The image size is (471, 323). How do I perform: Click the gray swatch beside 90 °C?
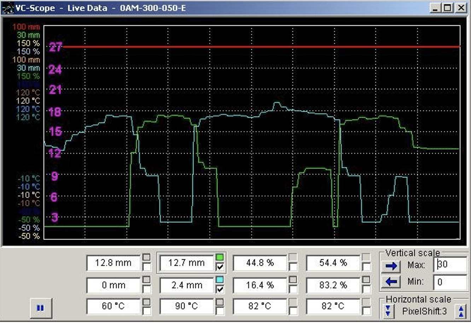point(220,302)
